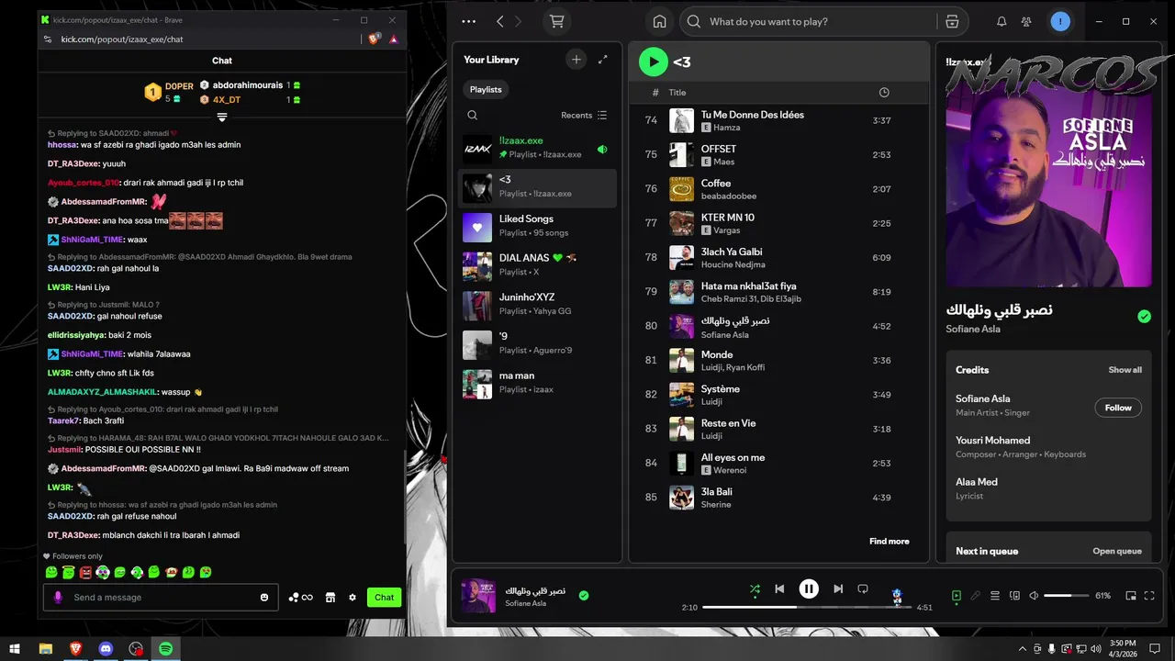
Task: Open the Spotify queue icon
Action: click(994, 596)
